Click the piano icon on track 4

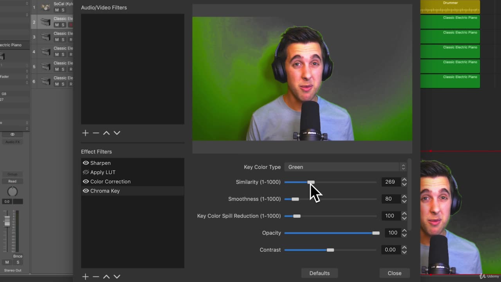pos(46,52)
